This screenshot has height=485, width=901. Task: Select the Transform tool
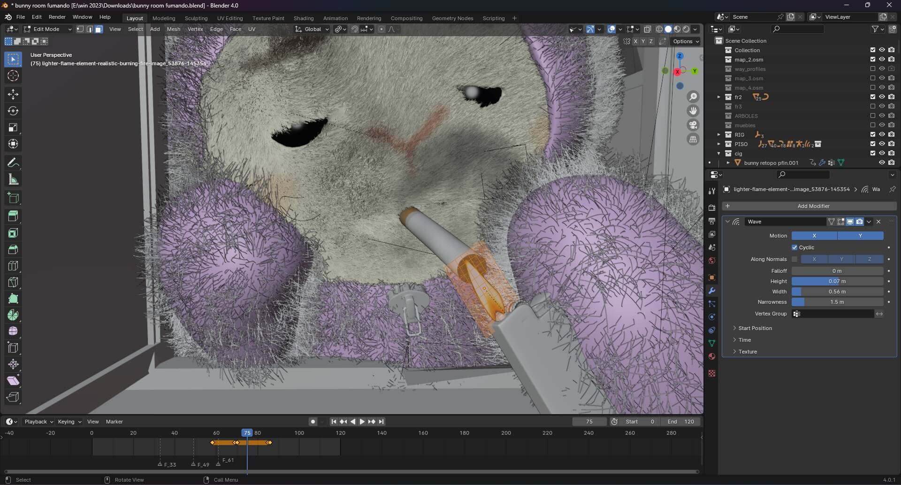(13, 144)
